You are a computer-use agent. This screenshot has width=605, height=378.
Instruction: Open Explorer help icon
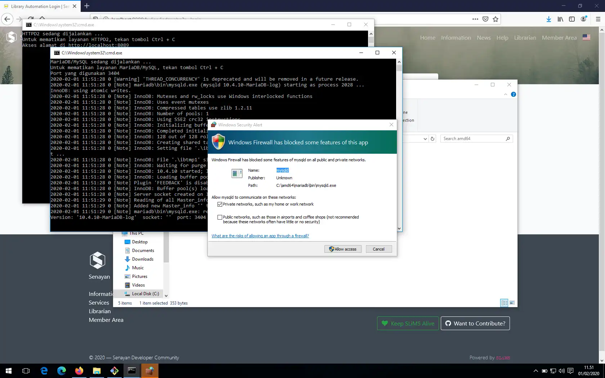pos(514,94)
